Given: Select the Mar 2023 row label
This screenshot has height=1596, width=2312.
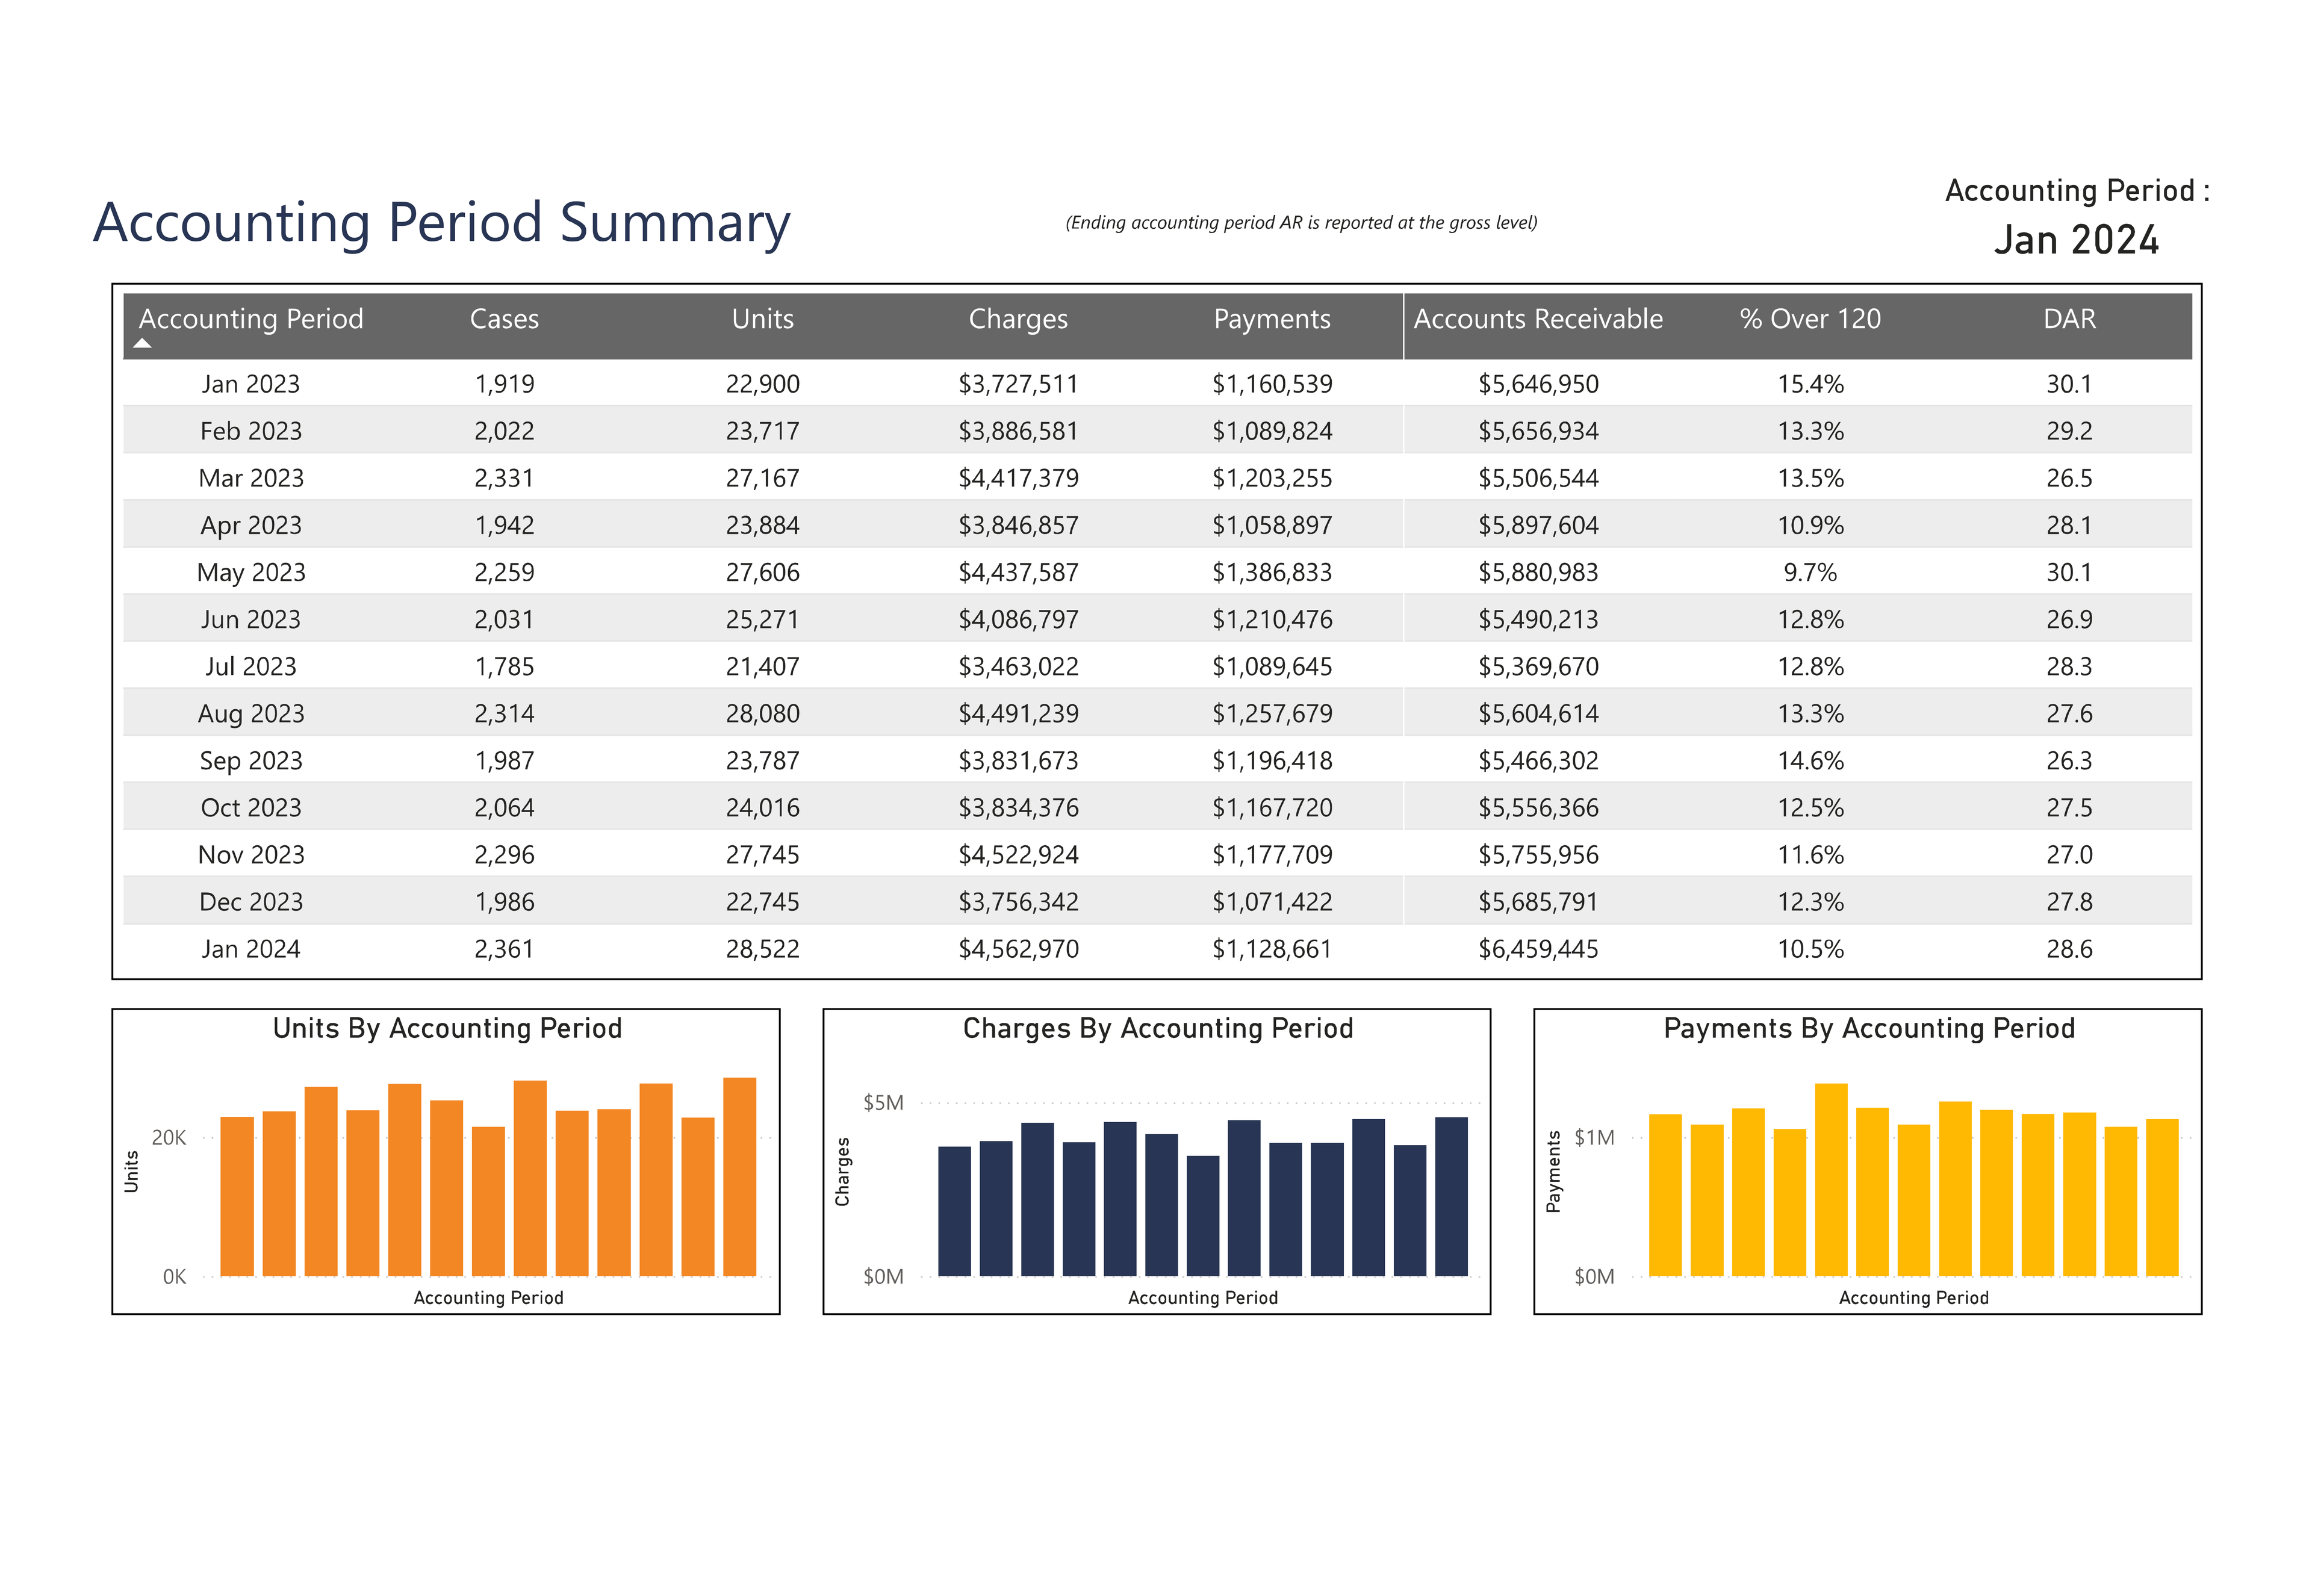Looking at the screenshot, I should [251, 478].
